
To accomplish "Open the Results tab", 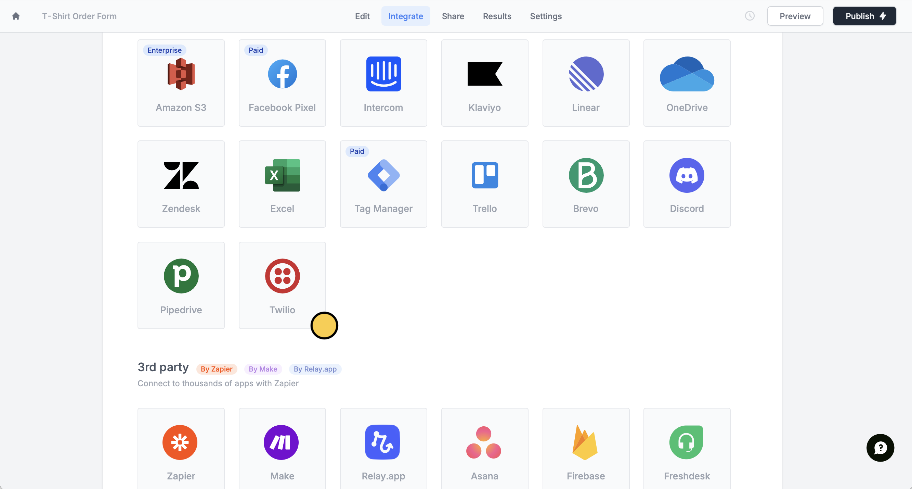I will coord(497,16).
